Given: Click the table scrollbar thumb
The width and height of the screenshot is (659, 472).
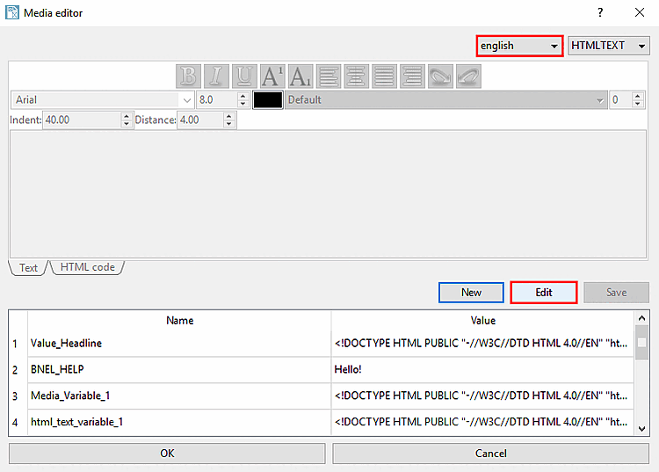Looking at the screenshot, I should [x=641, y=343].
